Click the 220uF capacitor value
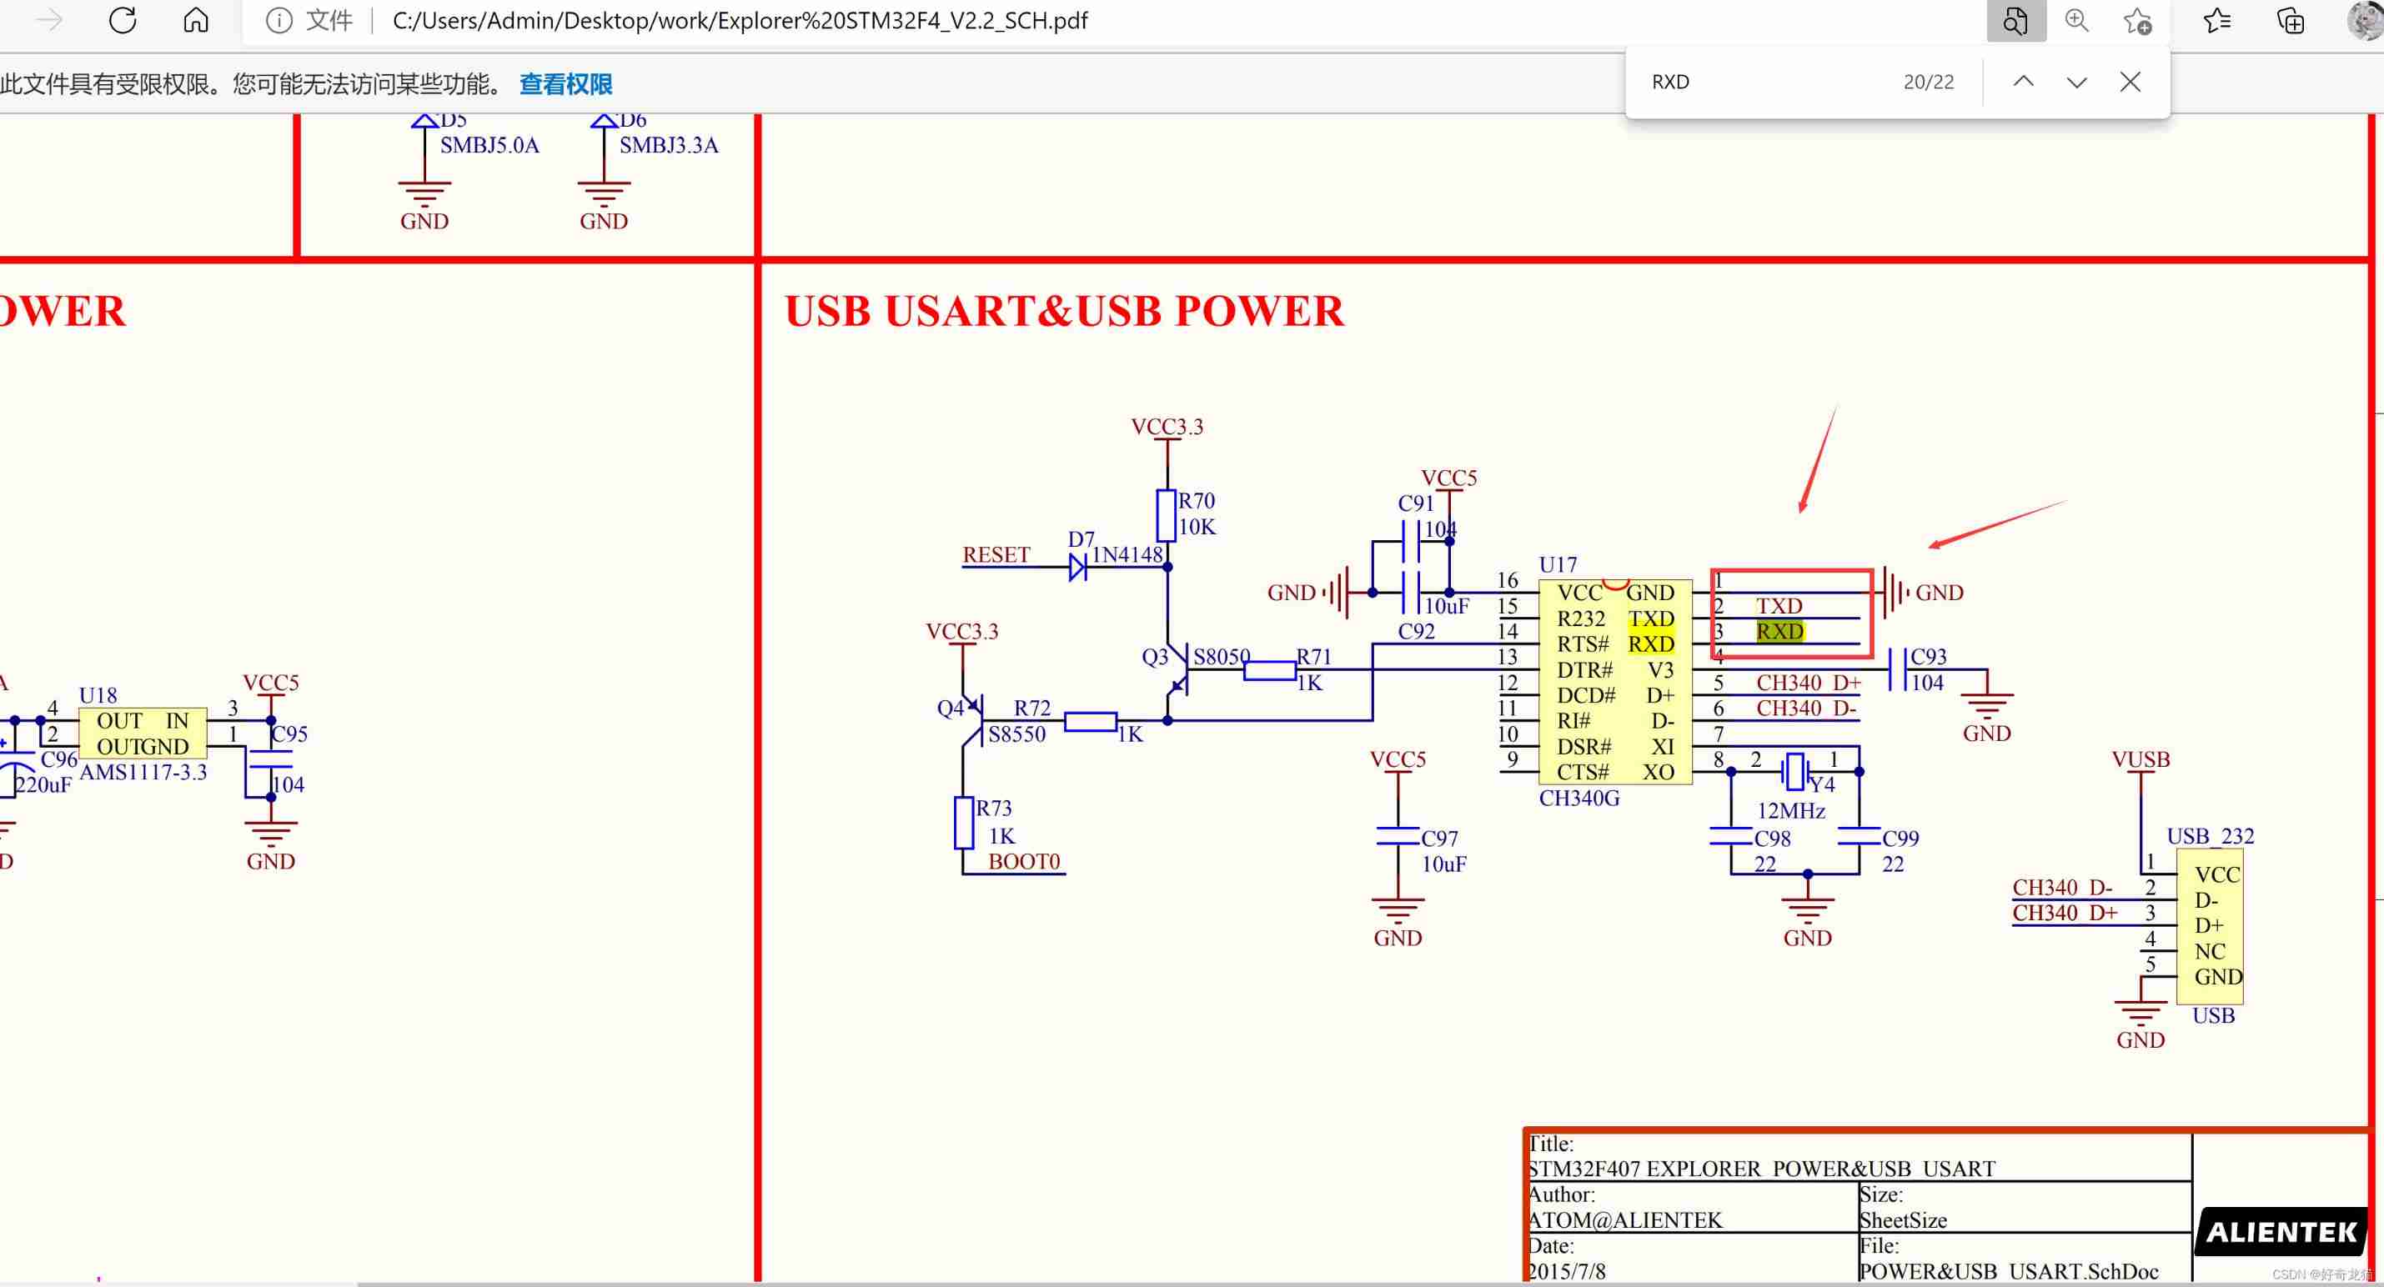2384x1287 pixels. 43,784
